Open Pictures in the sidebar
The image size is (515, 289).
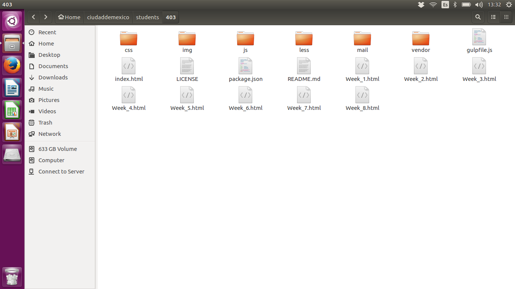[x=60, y=100]
